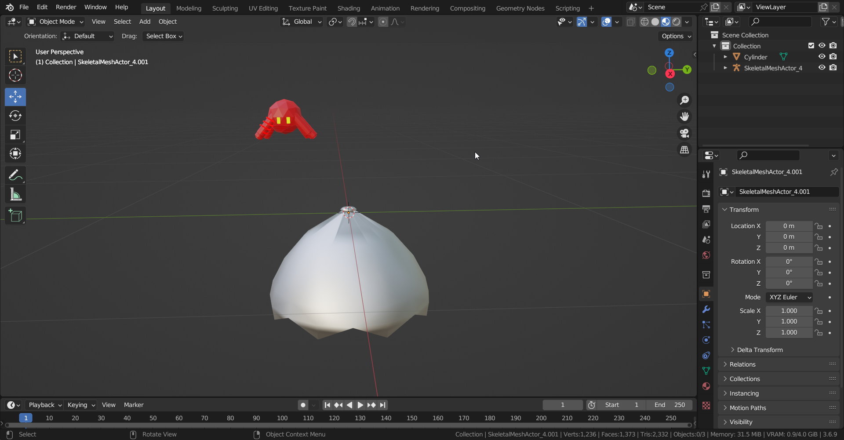
Task: Click the Marker menu in timeline
Action: 134,405
